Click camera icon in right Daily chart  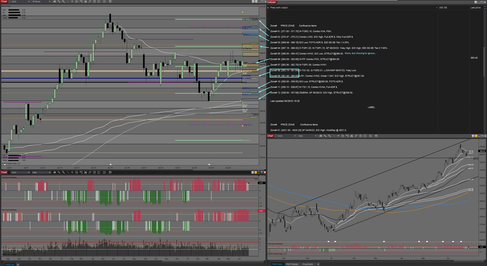[x=370, y=136]
